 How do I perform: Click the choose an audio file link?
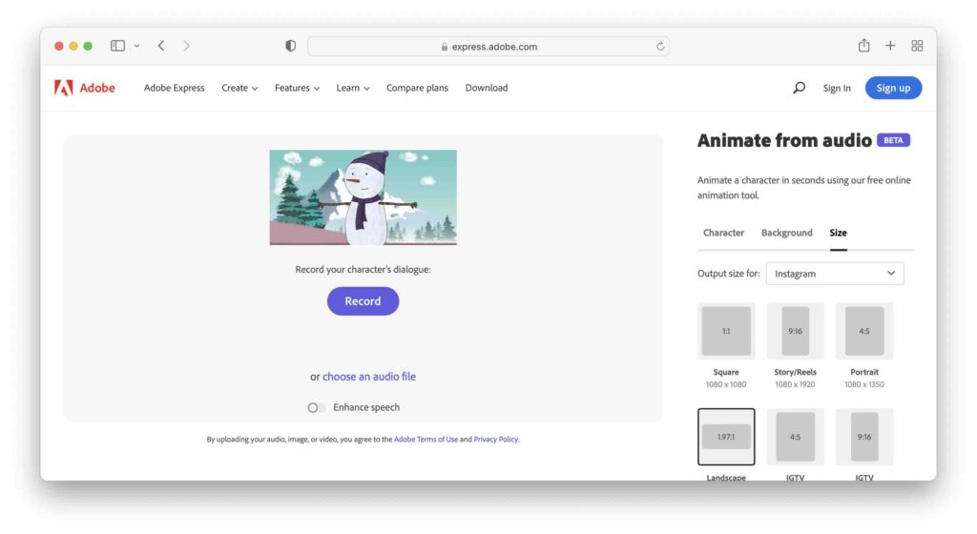coord(369,377)
